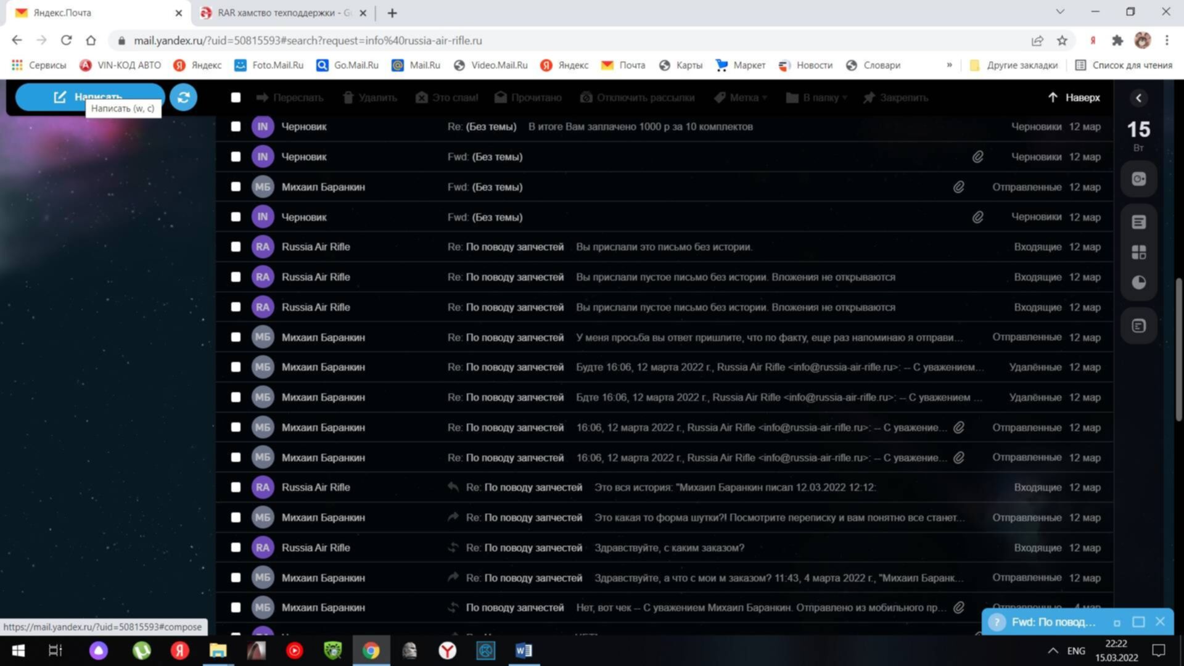Image resolution: width=1184 pixels, height=666 pixels.
Task: Click Отключить рассылки in the toolbar
Action: click(x=637, y=97)
